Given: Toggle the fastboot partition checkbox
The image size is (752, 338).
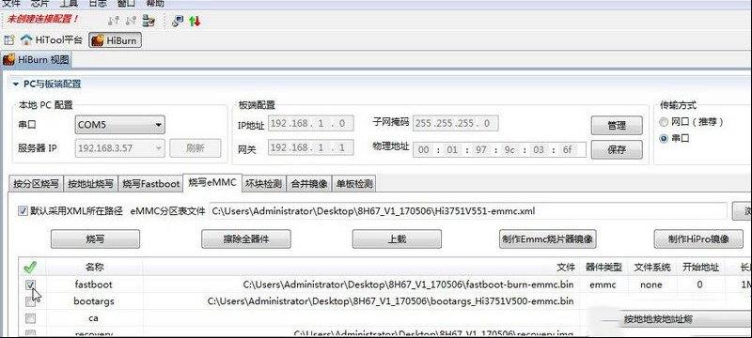Looking at the screenshot, I should 30,284.
